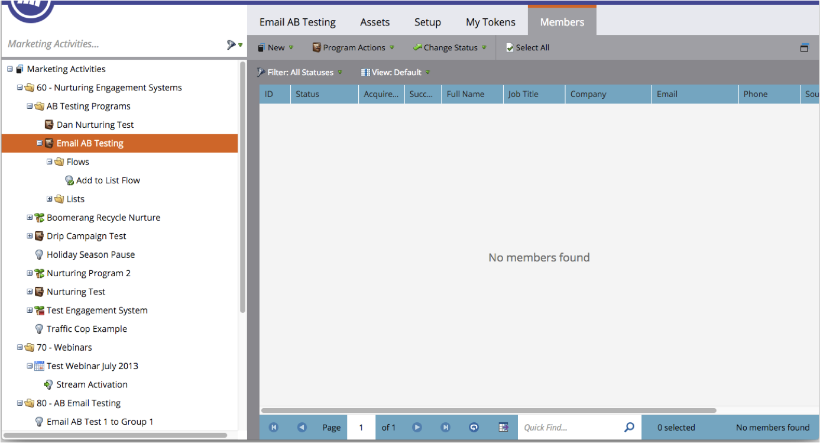Go to the first page of members

pos(274,427)
